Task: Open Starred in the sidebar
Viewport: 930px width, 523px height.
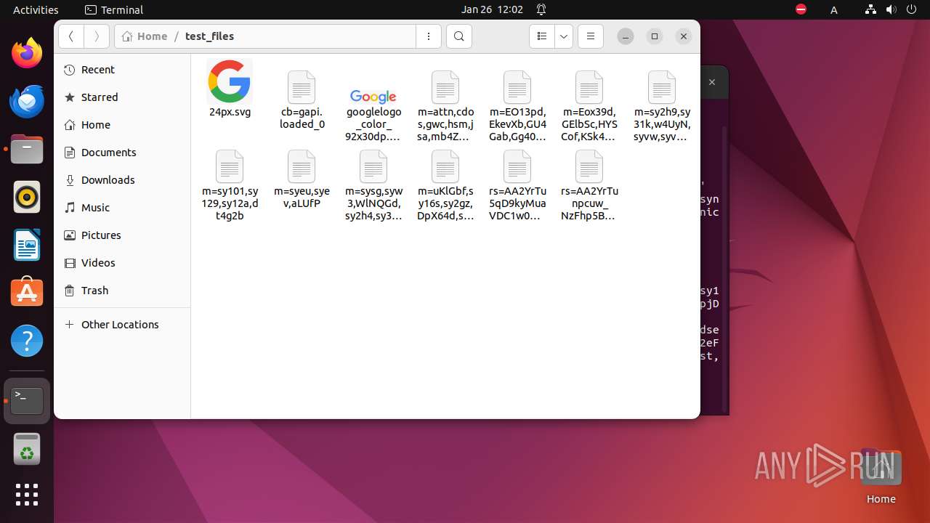Action: (122, 97)
